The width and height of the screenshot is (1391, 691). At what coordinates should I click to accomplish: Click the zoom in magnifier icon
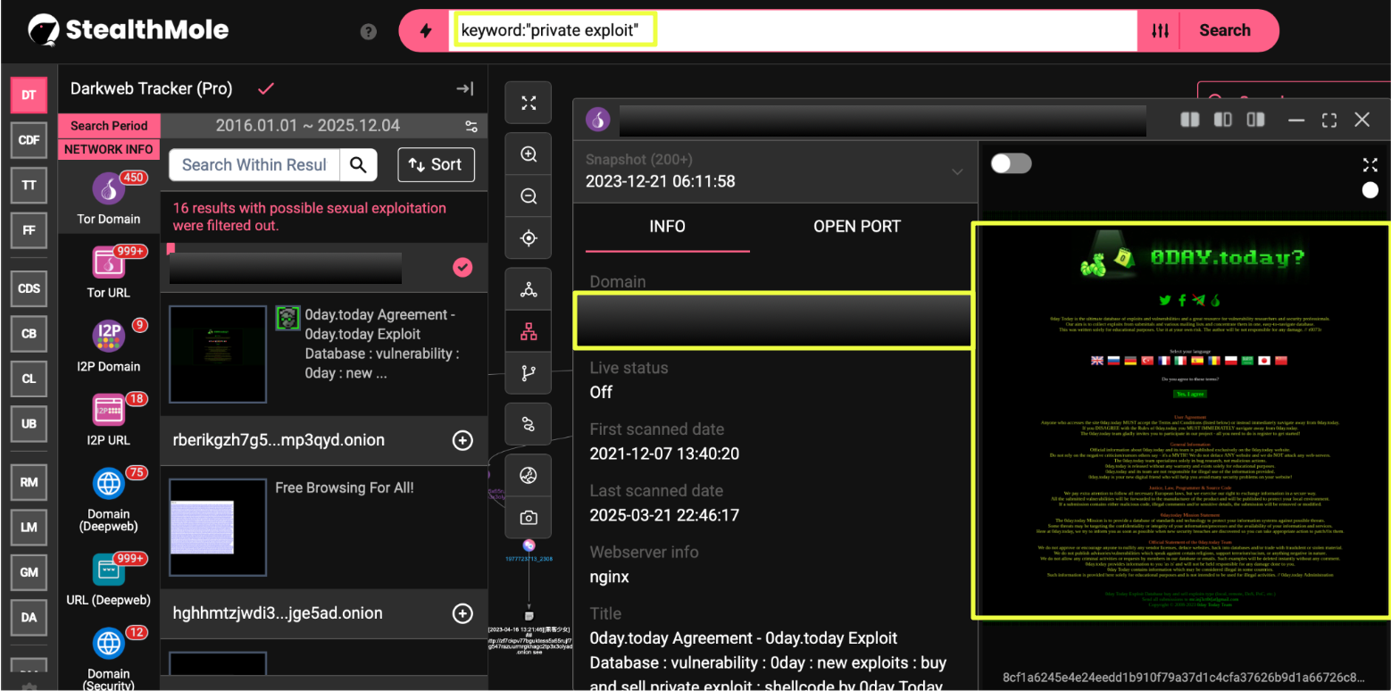(529, 154)
